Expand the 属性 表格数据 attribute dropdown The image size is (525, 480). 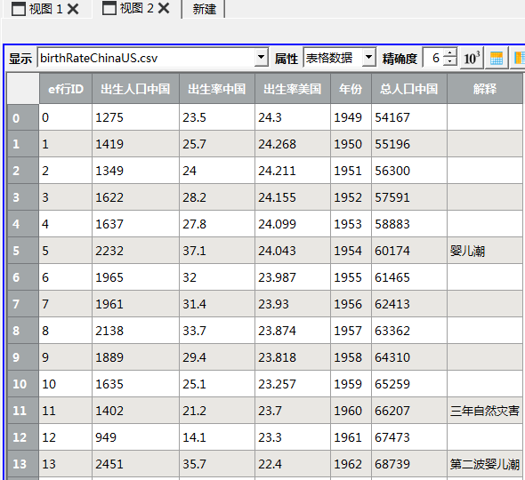(x=368, y=58)
